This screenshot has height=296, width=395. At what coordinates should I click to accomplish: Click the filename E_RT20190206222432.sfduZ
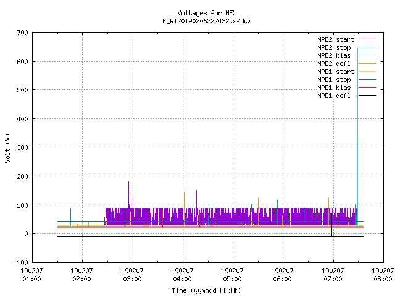[207, 21]
